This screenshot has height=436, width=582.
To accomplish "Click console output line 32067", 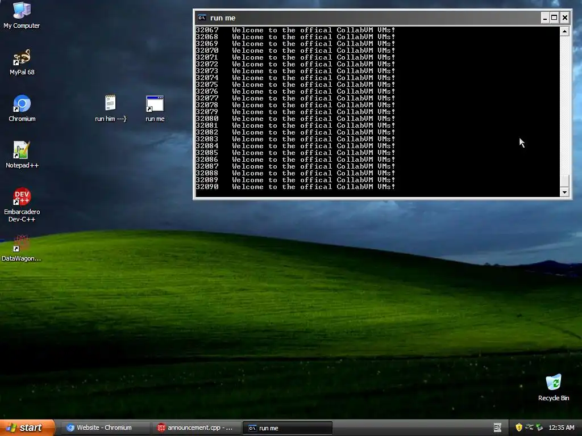I will pos(296,30).
